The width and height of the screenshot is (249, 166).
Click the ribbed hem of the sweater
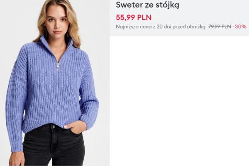[52, 123]
